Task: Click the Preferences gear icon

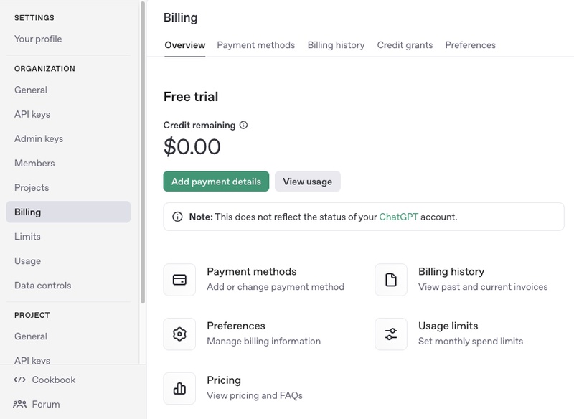Action: click(x=179, y=334)
